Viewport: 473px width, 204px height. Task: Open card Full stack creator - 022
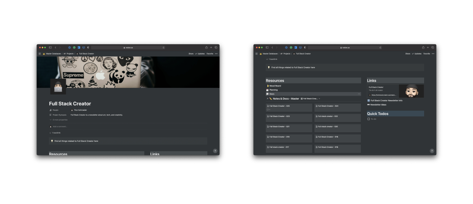(338, 118)
